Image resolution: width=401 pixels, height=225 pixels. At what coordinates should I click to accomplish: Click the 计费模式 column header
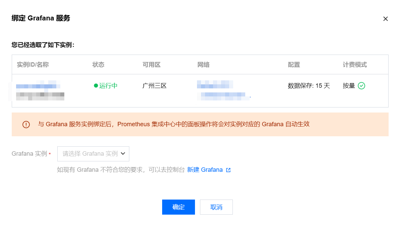355,65
